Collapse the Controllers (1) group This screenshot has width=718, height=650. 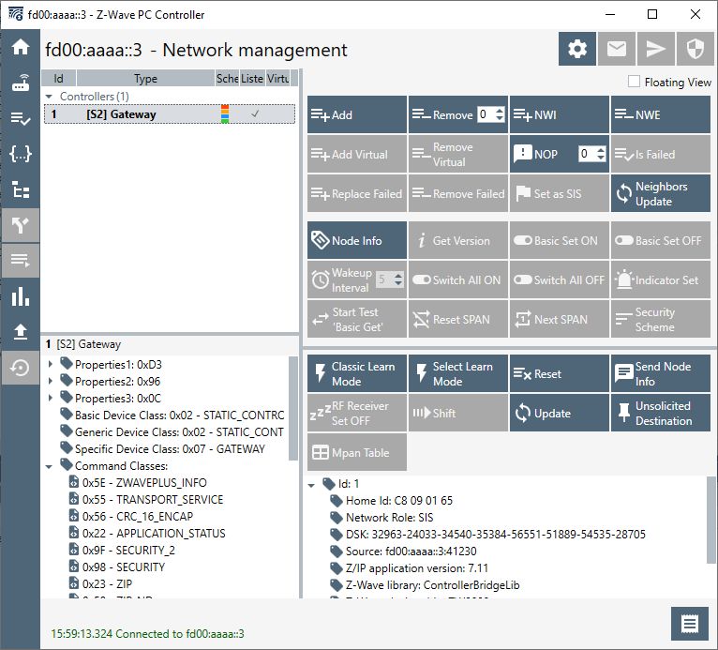49,97
